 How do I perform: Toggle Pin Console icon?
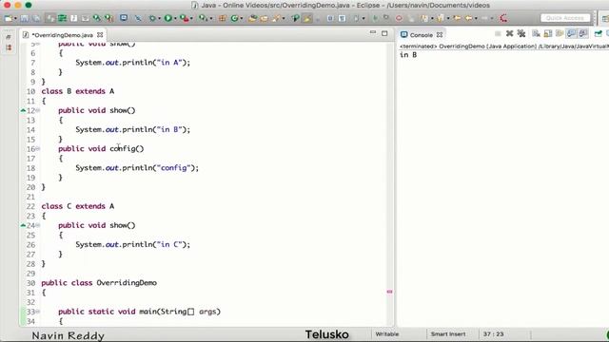click(599, 34)
